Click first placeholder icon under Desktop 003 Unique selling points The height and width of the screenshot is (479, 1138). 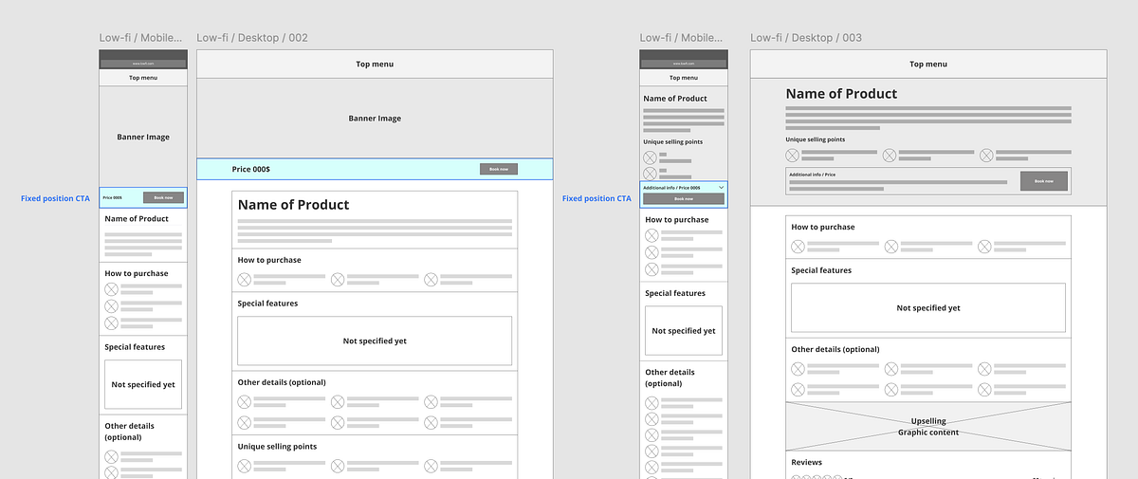click(x=792, y=155)
